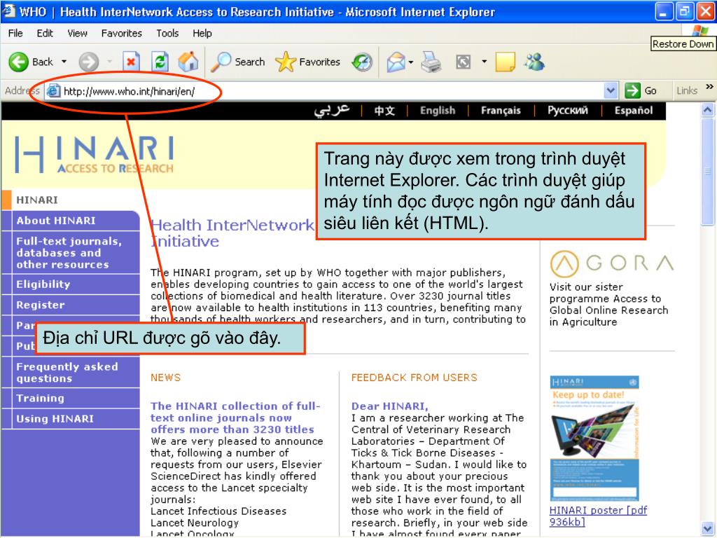Open the Eligibility sidebar item
Screen dimensions: 717x538
coord(71,284)
